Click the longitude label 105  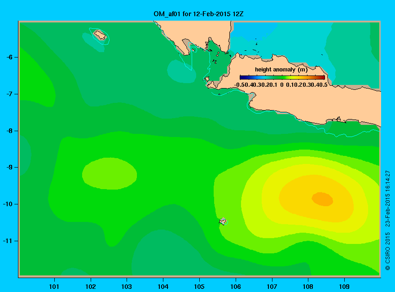pyautogui.click(x=199, y=287)
